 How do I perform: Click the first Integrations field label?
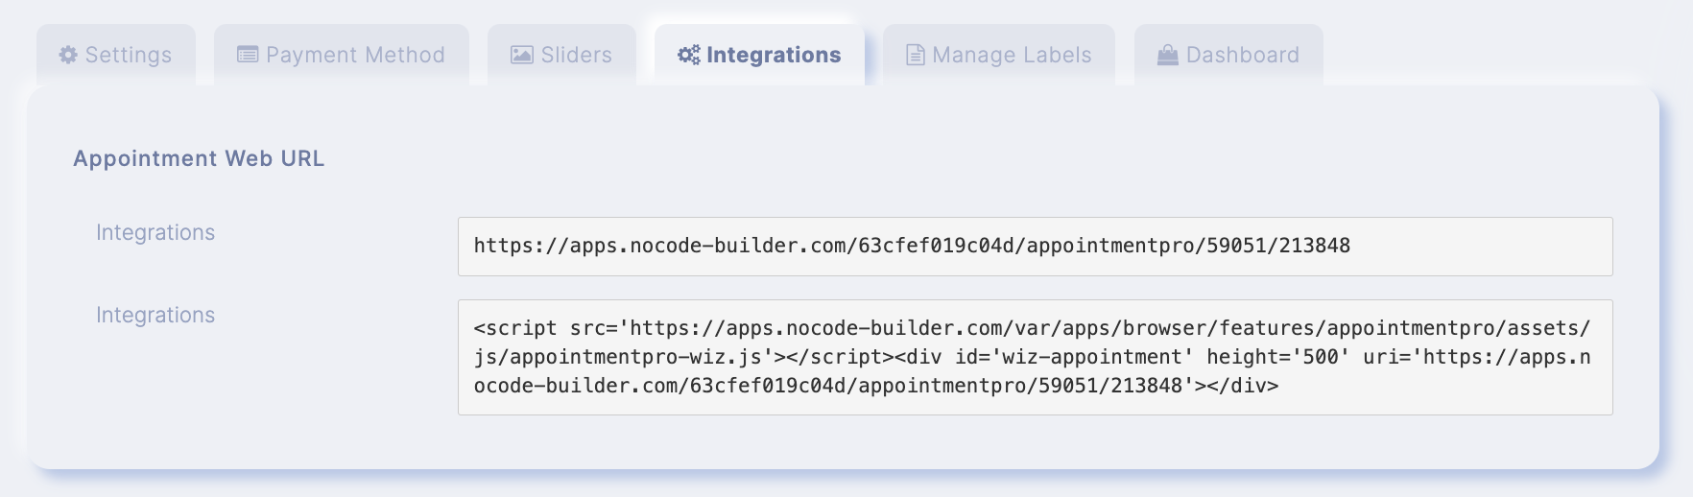(x=155, y=232)
